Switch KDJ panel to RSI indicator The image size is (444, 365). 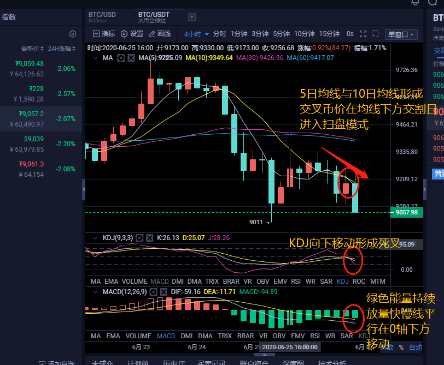coord(296,281)
